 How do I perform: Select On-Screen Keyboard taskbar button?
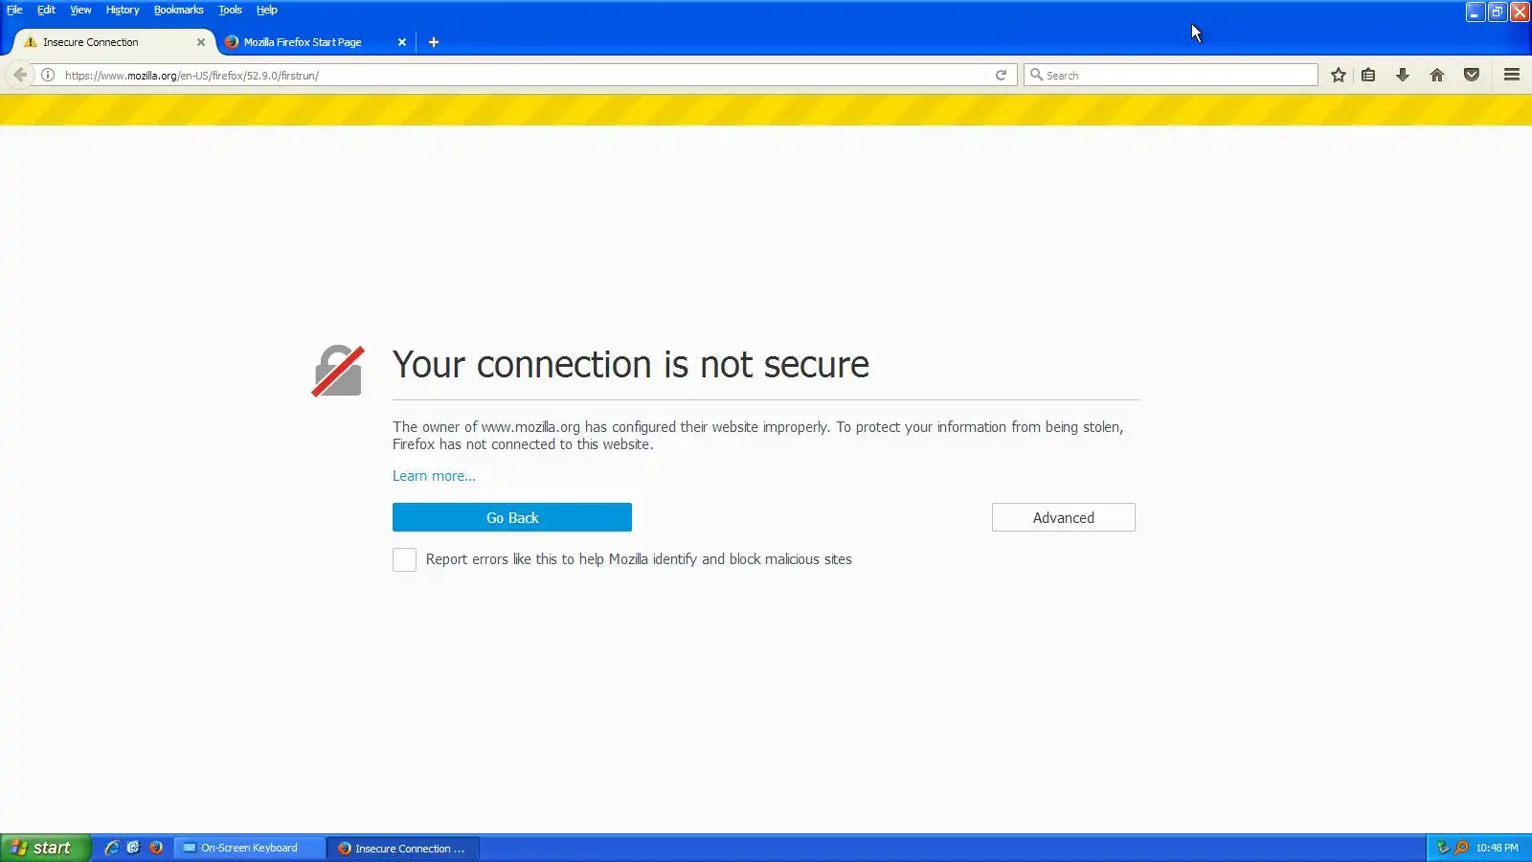249,848
